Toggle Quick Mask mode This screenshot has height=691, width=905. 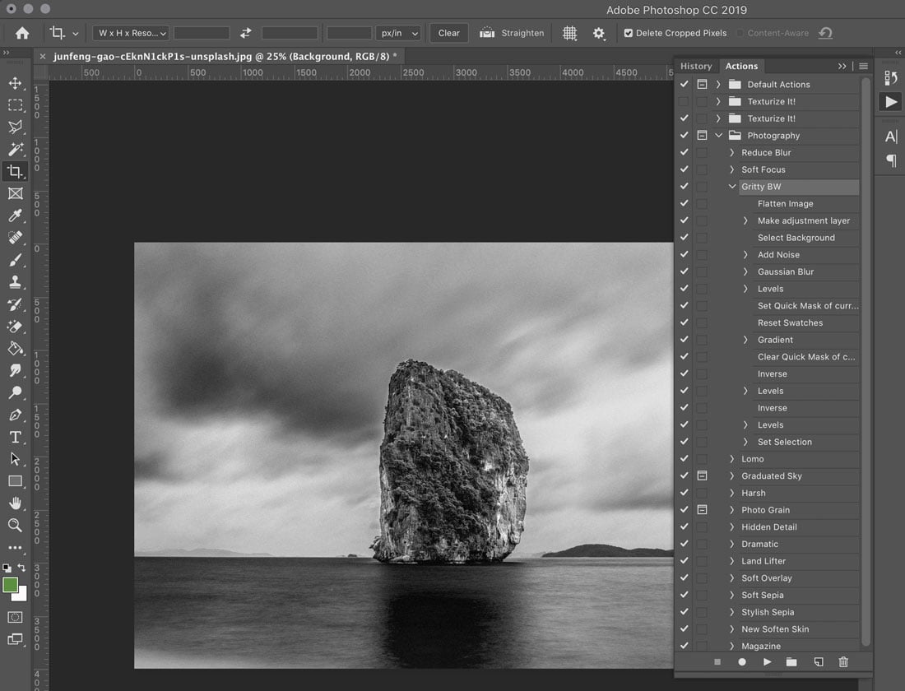[x=15, y=617]
